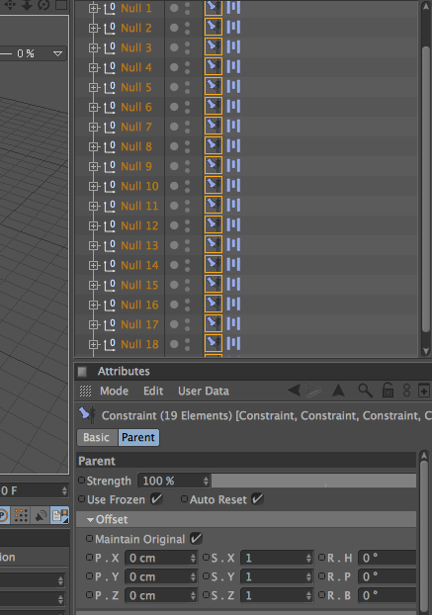Switch to the Basic tab
The width and height of the screenshot is (432, 615).
point(97,437)
